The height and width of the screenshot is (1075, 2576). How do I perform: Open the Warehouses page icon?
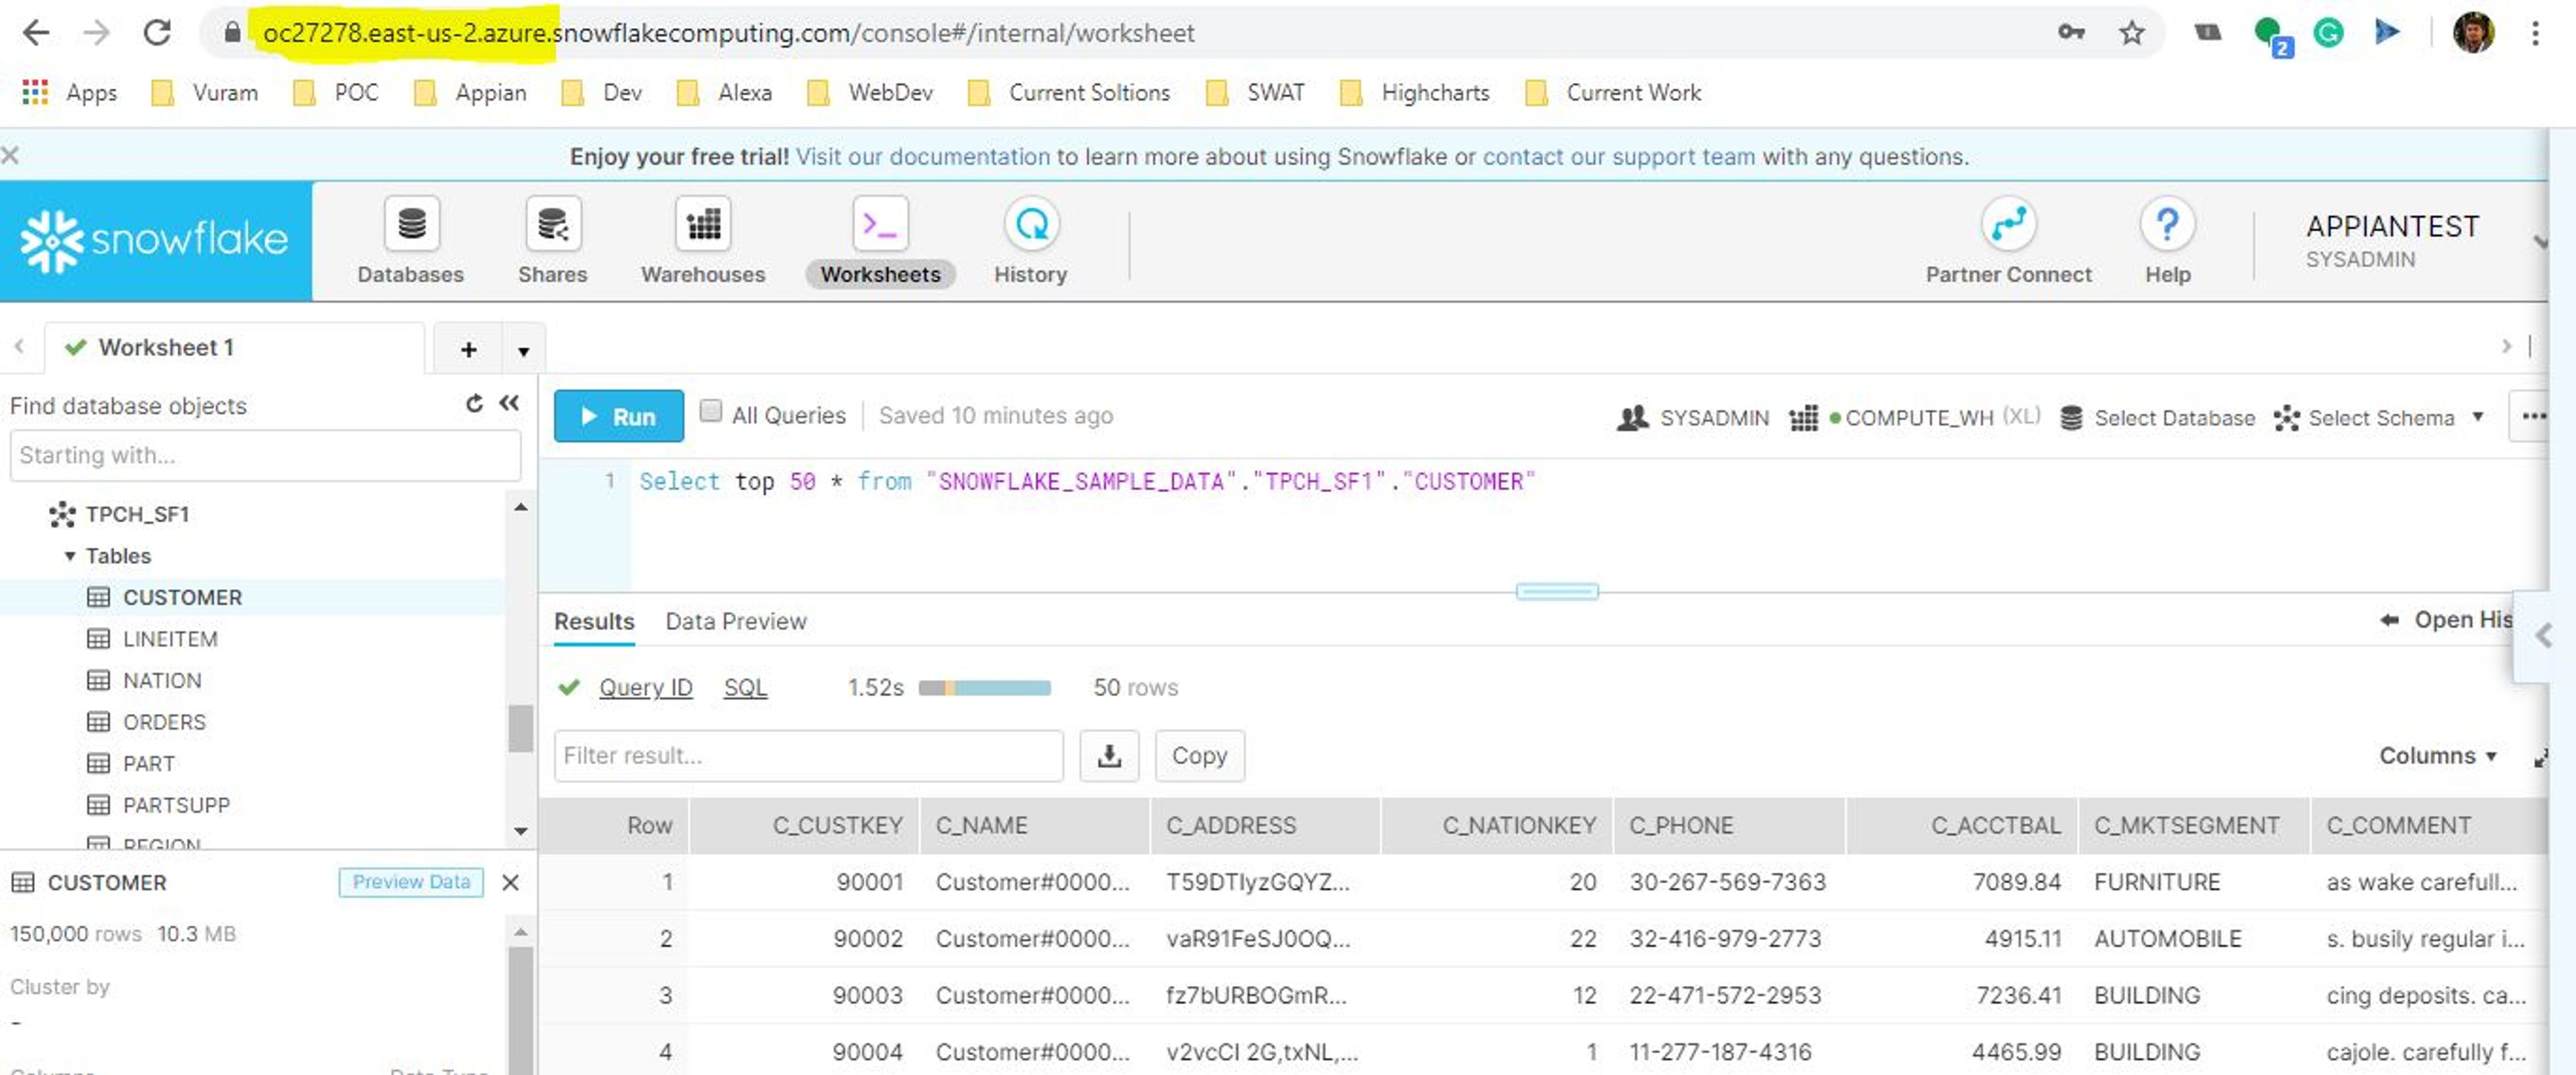pos(703,224)
